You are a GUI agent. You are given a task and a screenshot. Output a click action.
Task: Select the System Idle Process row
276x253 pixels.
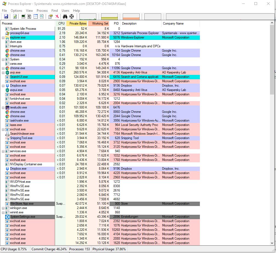(x=100, y=29)
